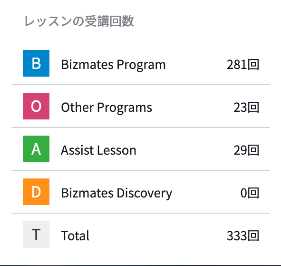Screen dimensions: 281x266
Task: Click the green A lesson icon
Action: tap(36, 149)
